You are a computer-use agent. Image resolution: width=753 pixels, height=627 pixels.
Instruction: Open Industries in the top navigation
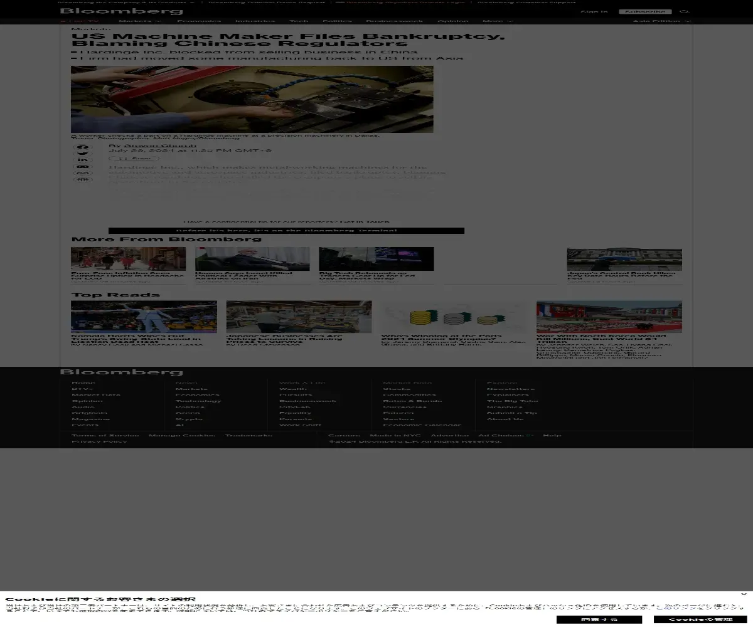pyautogui.click(x=255, y=21)
